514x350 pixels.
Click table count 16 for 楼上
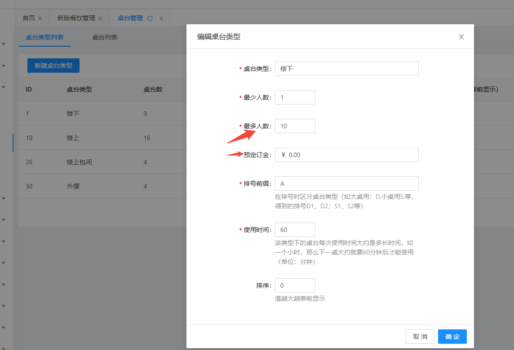tap(147, 138)
